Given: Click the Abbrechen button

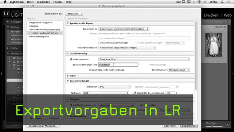Looking at the screenshot, I should click(x=170, y=126).
